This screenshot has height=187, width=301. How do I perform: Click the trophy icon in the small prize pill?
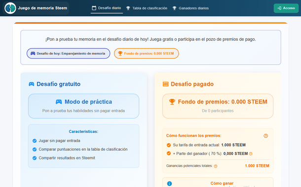(120, 54)
